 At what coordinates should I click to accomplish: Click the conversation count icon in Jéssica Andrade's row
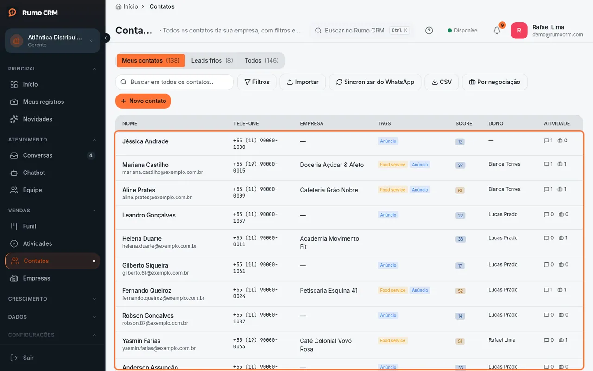click(546, 141)
